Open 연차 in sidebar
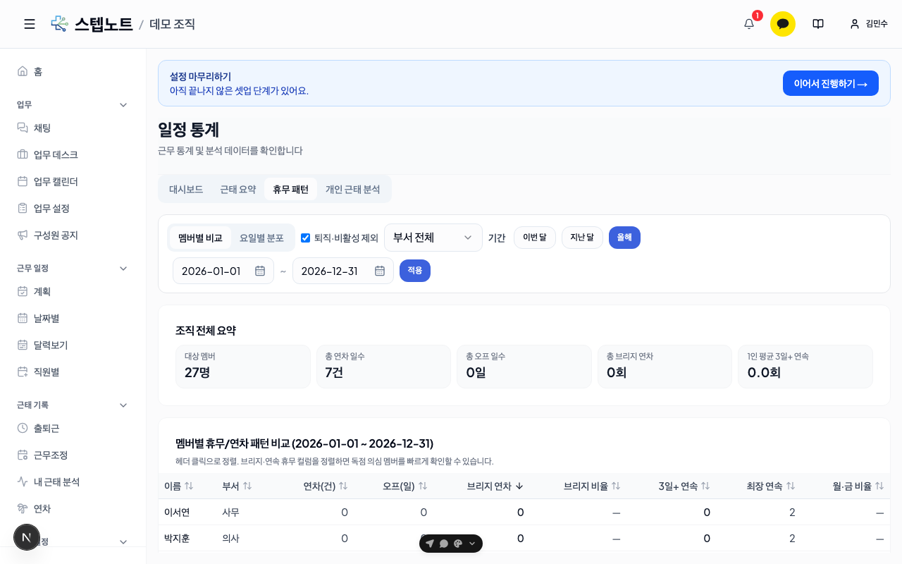 pos(73,508)
